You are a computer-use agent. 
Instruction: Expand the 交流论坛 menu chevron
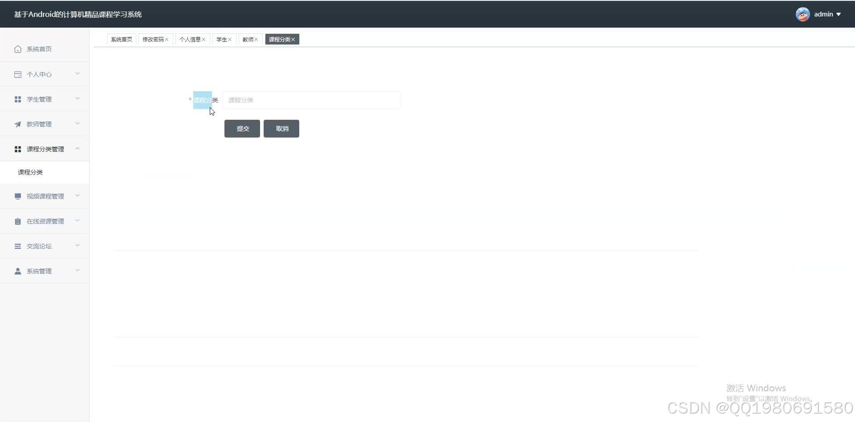point(77,245)
